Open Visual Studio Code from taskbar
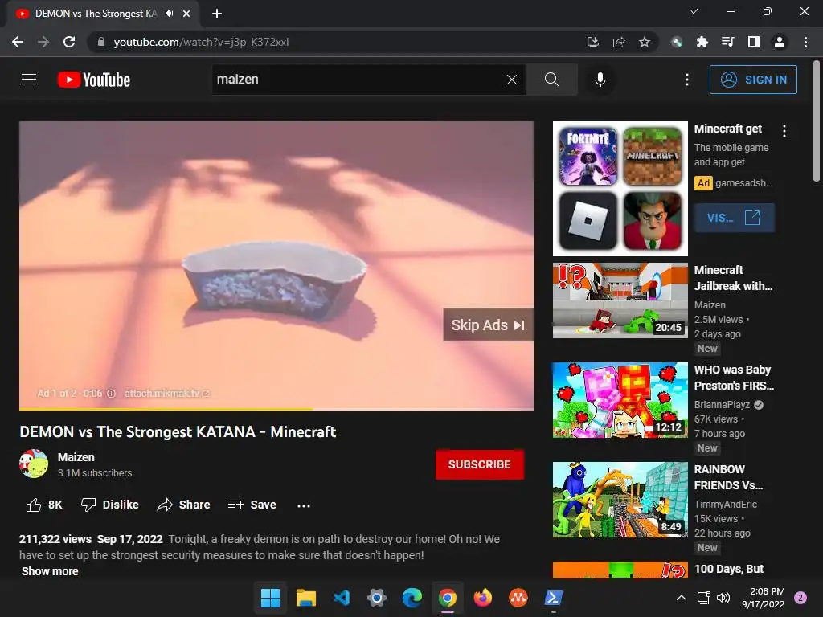The image size is (823, 617). 342,598
